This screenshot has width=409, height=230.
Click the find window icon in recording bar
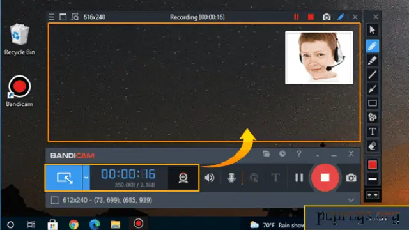75,17
